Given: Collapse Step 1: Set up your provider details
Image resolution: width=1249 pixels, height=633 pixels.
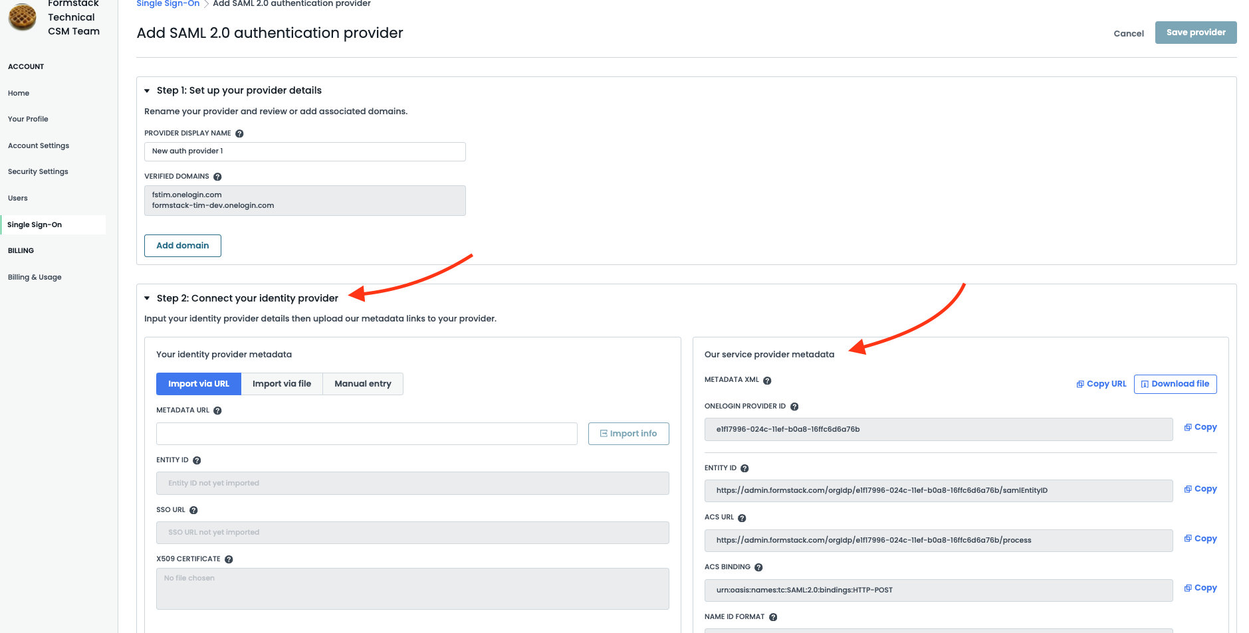Looking at the screenshot, I should click(147, 90).
